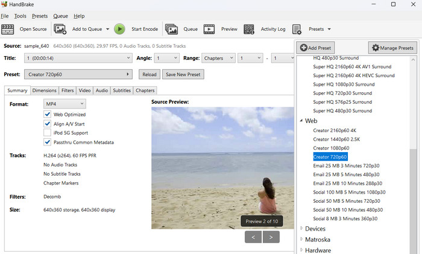Switch to the Dimensions tab
The width and height of the screenshot is (422, 254).
45,90
